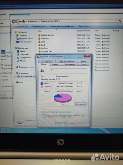The width and height of the screenshot is (123, 165).
Task: Sort by the Размер column header
Action: (x=116, y=31)
